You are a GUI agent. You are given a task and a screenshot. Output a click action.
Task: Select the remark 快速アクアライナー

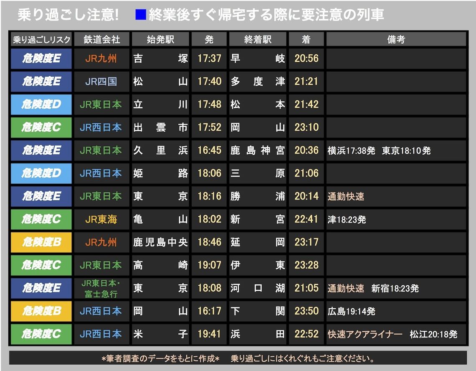(365, 335)
